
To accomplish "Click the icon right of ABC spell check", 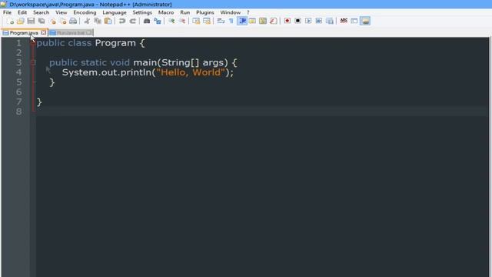I will [354, 21].
